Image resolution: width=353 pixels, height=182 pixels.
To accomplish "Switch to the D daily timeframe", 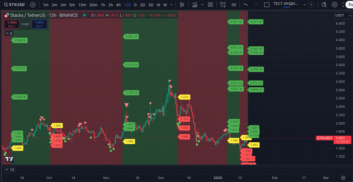I will [135, 5].
